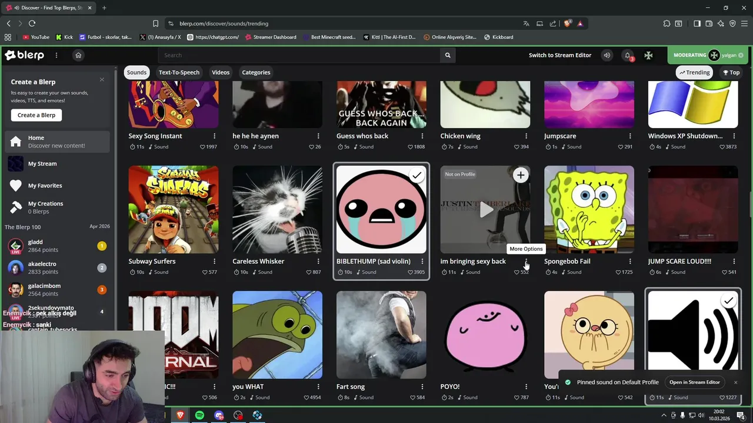The width and height of the screenshot is (753, 423).
Task: Click the Search input field
Action: pos(299,55)
